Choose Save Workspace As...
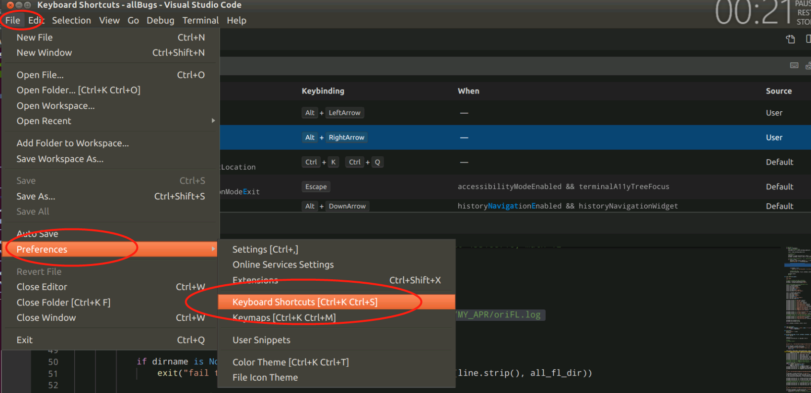 (111, 159)
